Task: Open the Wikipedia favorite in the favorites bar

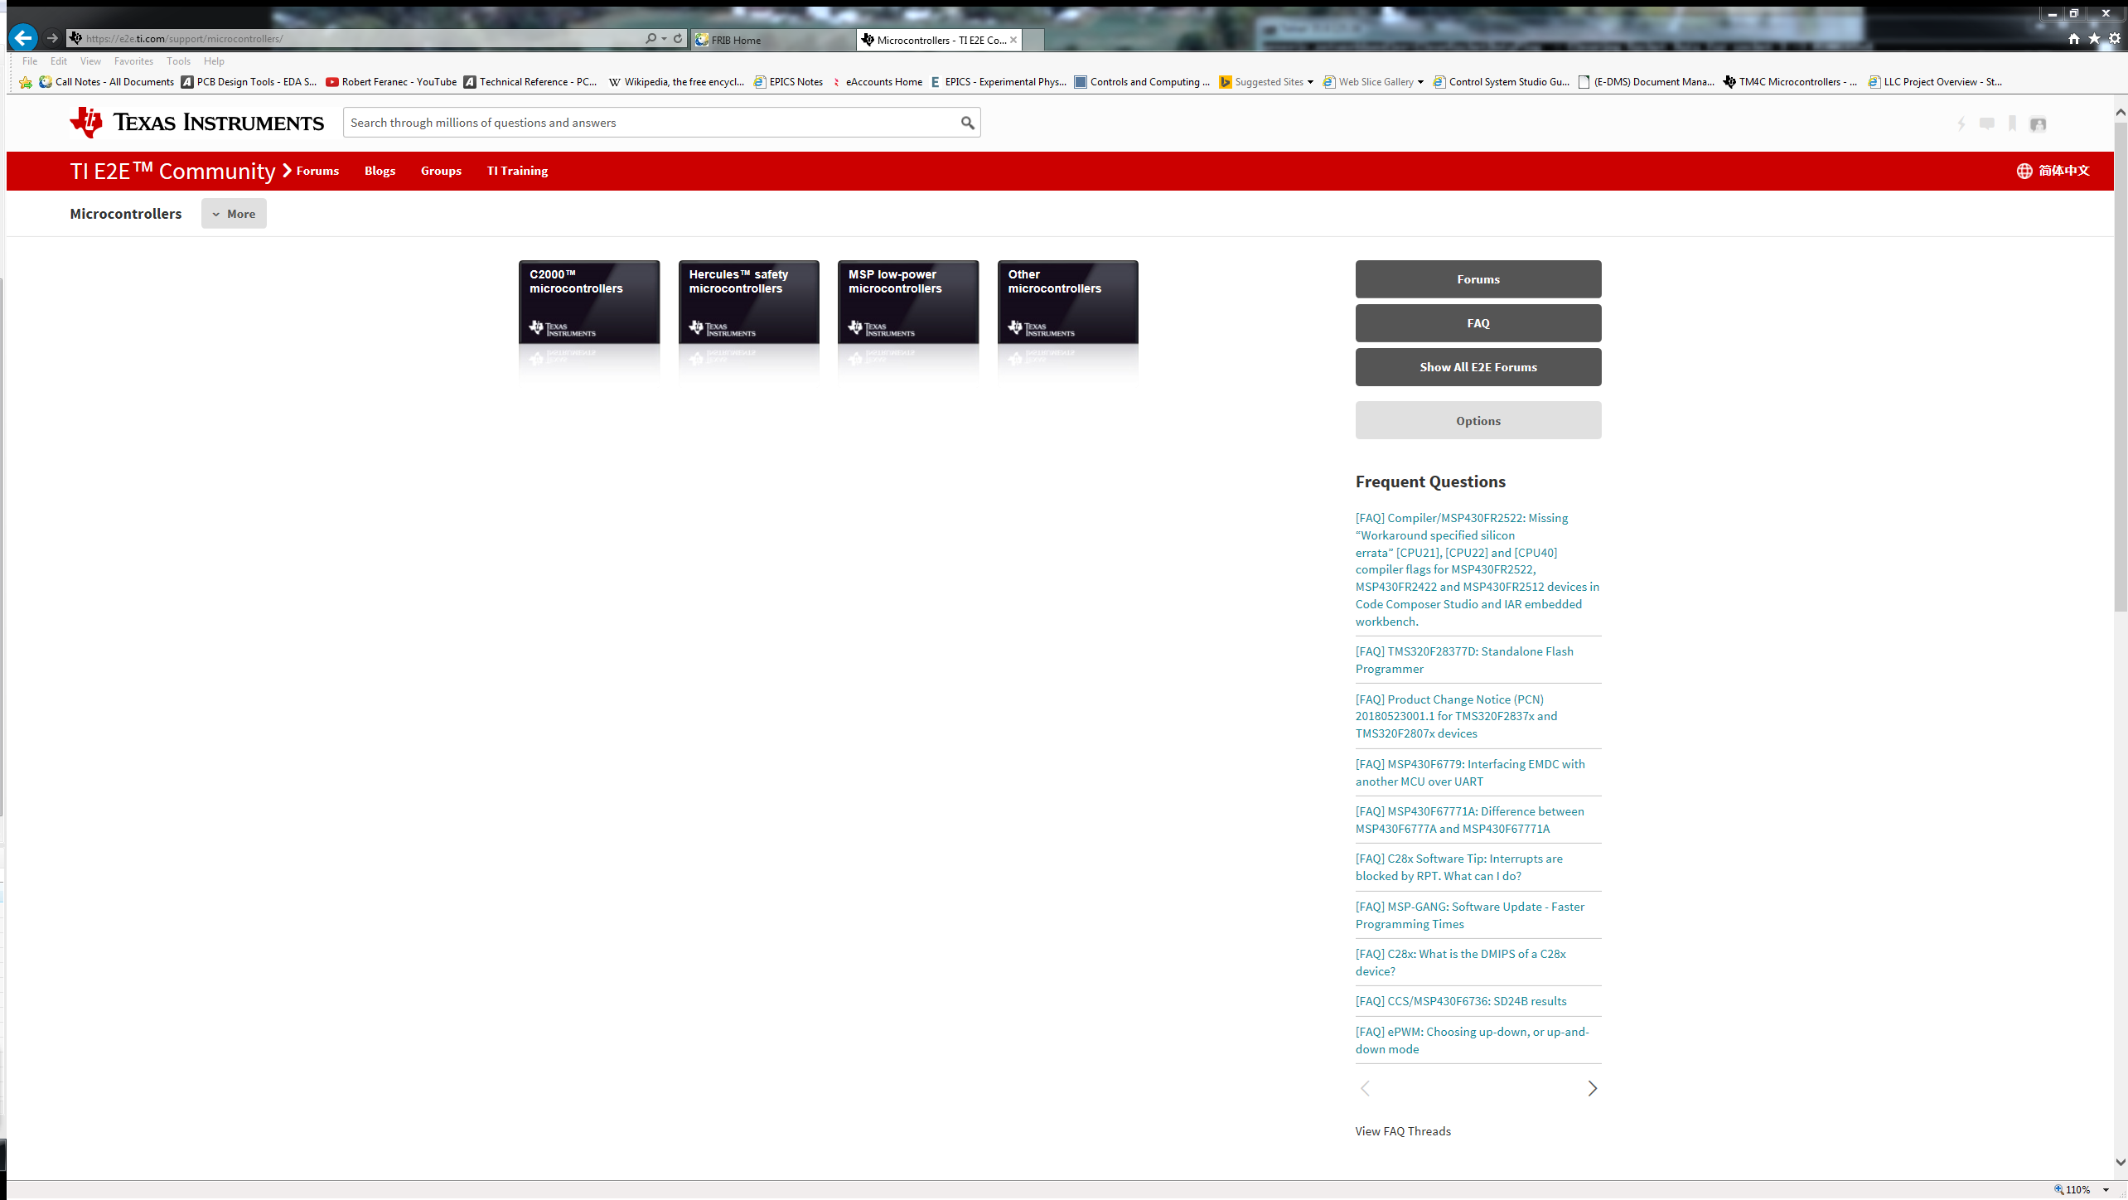Action: coord(676,82)
